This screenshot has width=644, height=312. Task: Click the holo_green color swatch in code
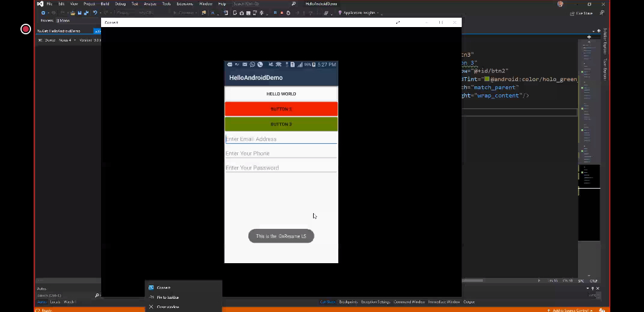pyautogui.click(x=487, y=79)
